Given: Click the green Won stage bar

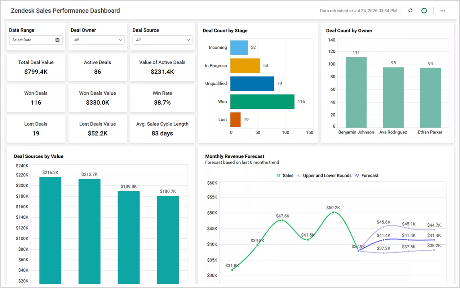Looking at the screenshot, I should 262,102.
